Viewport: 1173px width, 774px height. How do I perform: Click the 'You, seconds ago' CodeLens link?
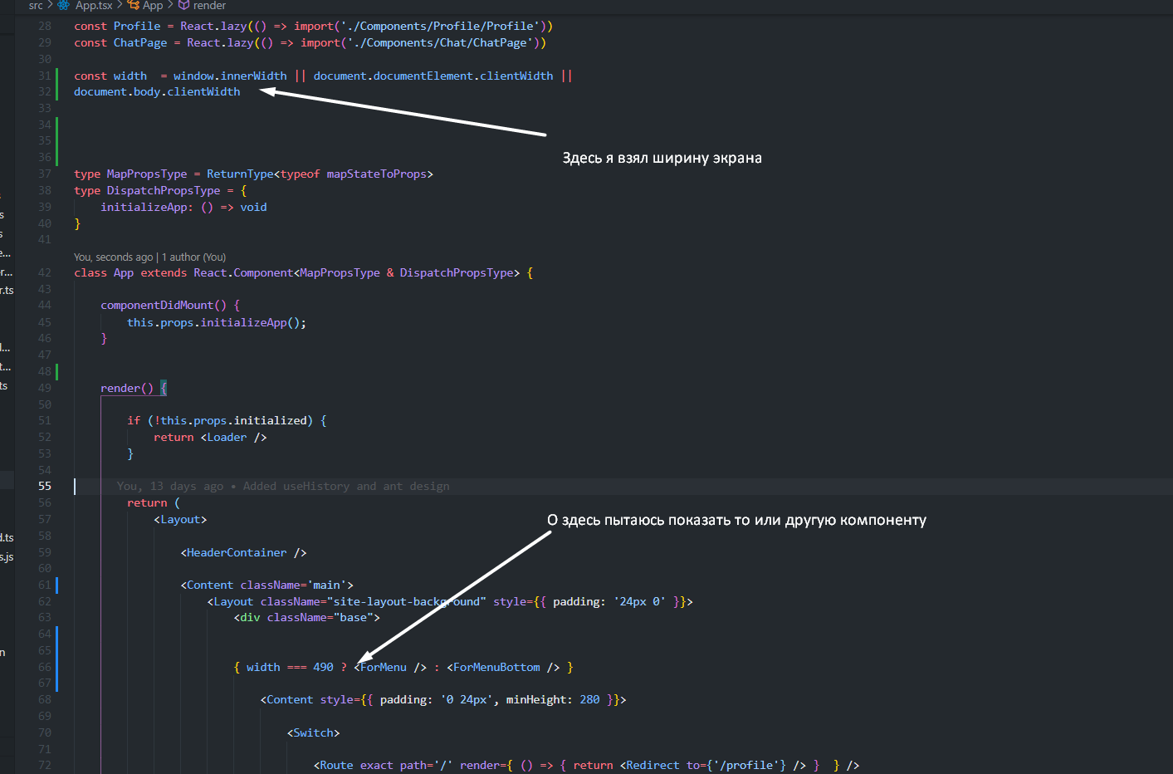coord(113,257)
